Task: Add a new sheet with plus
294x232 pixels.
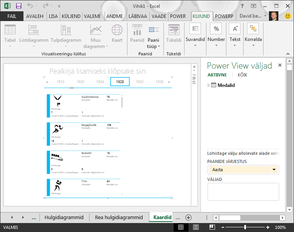Action: point(188,218)
